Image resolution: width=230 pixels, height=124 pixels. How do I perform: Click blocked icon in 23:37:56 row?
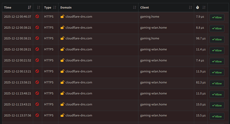(x=37, y=115)
